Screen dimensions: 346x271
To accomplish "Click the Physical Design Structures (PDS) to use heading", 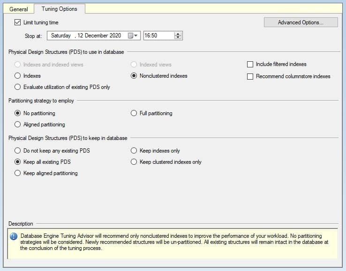I will click(x=66, y=52).
